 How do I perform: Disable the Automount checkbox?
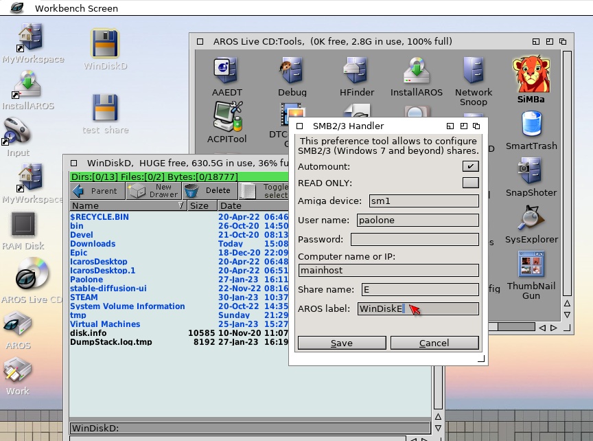pos(470,166)
